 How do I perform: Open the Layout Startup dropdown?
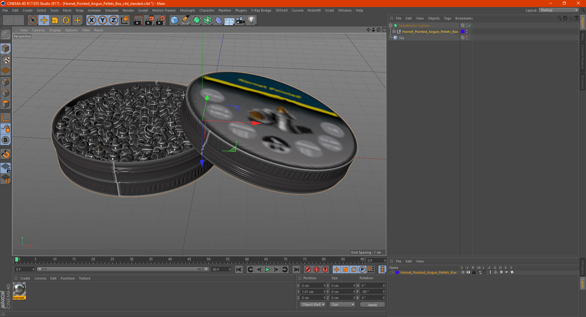click(x=559, y=10)
